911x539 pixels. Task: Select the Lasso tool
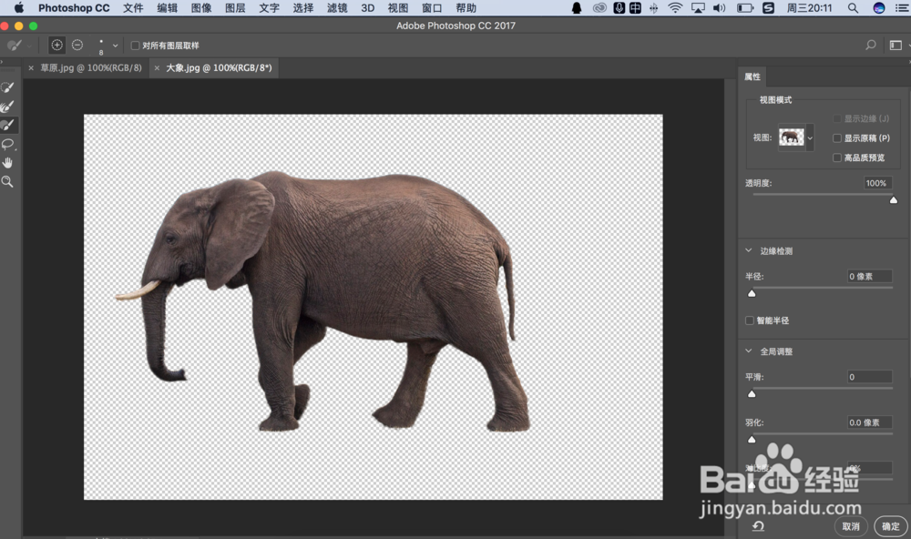(7, 144)
